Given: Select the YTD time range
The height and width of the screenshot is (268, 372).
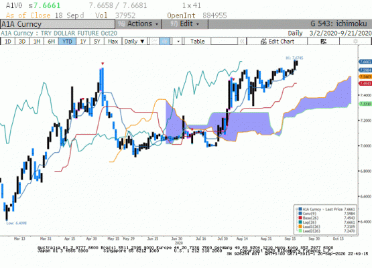Looking at the screenshot, I should coord(67,42).
